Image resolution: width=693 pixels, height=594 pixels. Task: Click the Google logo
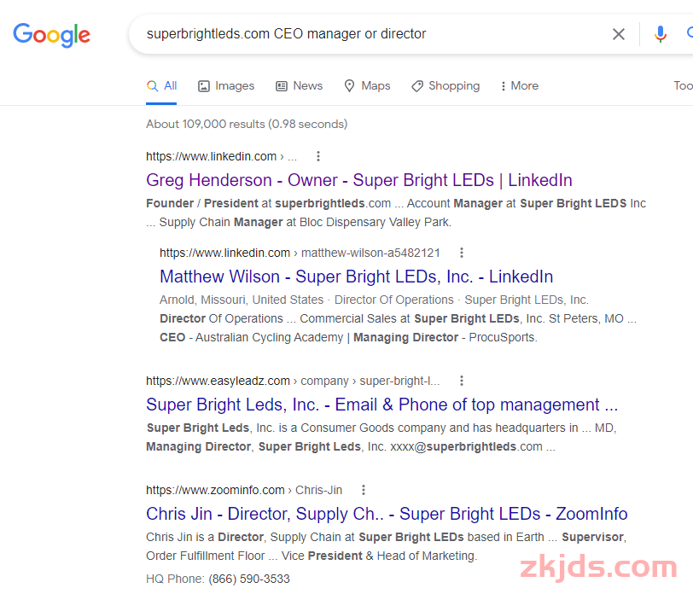pyautogui.click(x=52, y=34)
